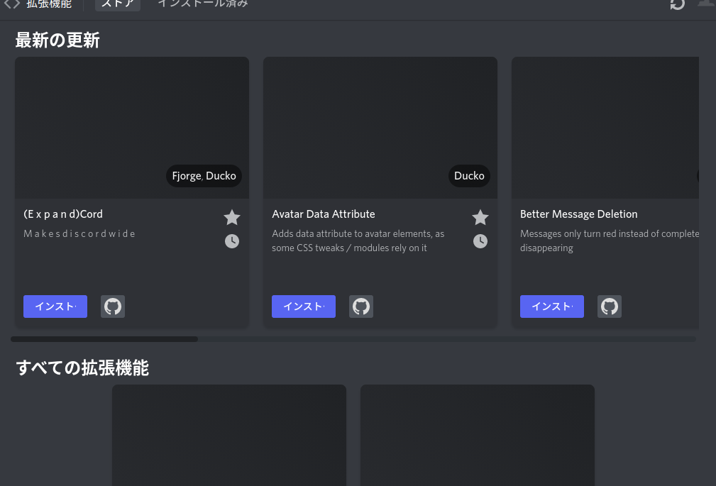
Task: Click the 拡張機能 header label
Action: pos(49,4)
